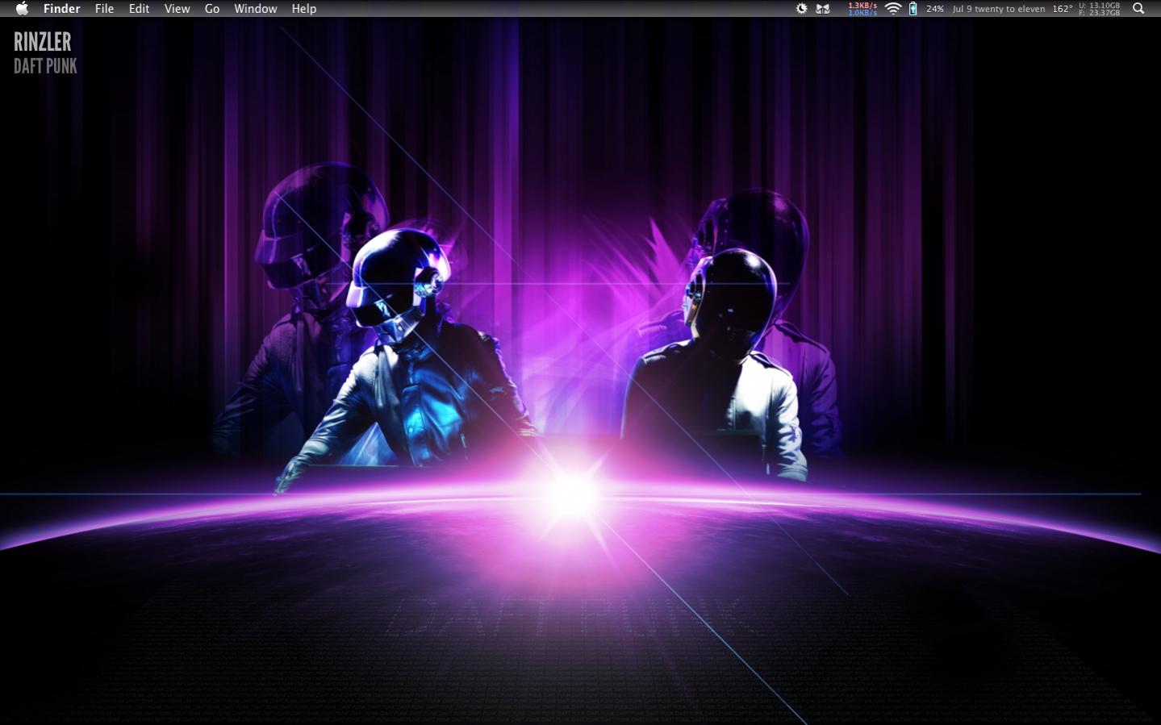This screenshot has width=1161, height=725.
Task: Click the sun/moon brightness menu bar icon
Action: tap(801, 9)
